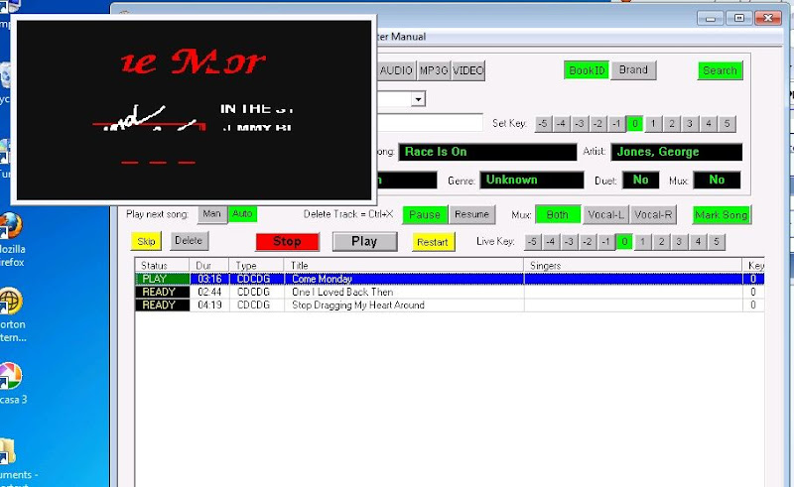The image size is (794, 487).
Task: Sort queue by Title column header
Action: (404, 265)
